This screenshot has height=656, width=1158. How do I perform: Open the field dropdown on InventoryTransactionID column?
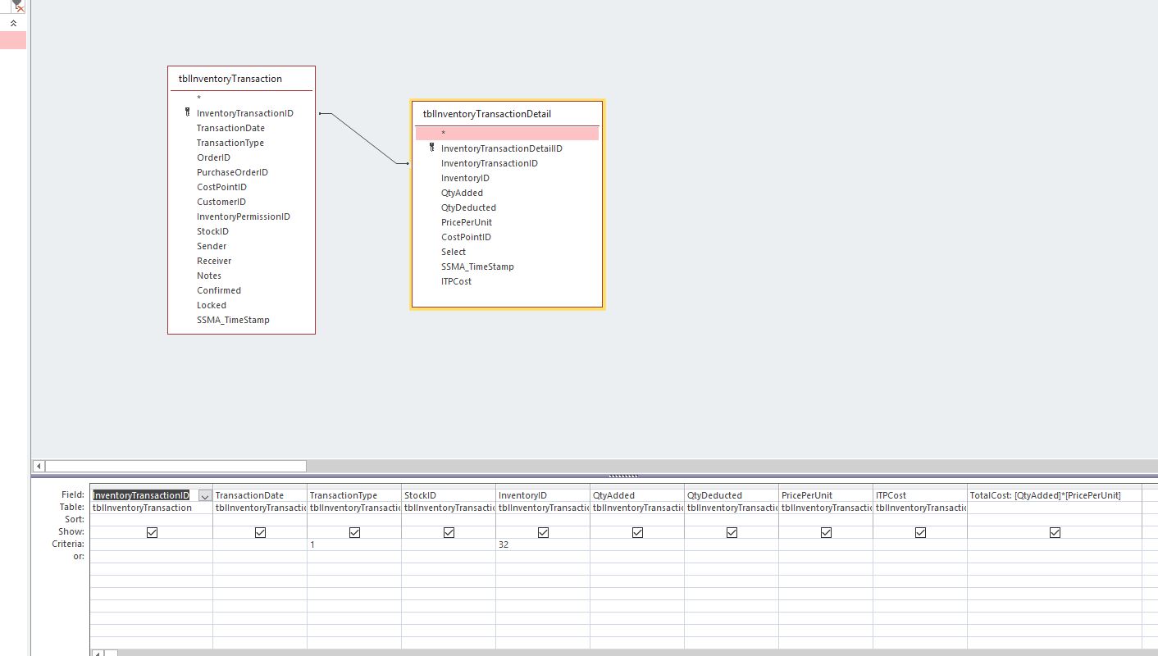205,495
